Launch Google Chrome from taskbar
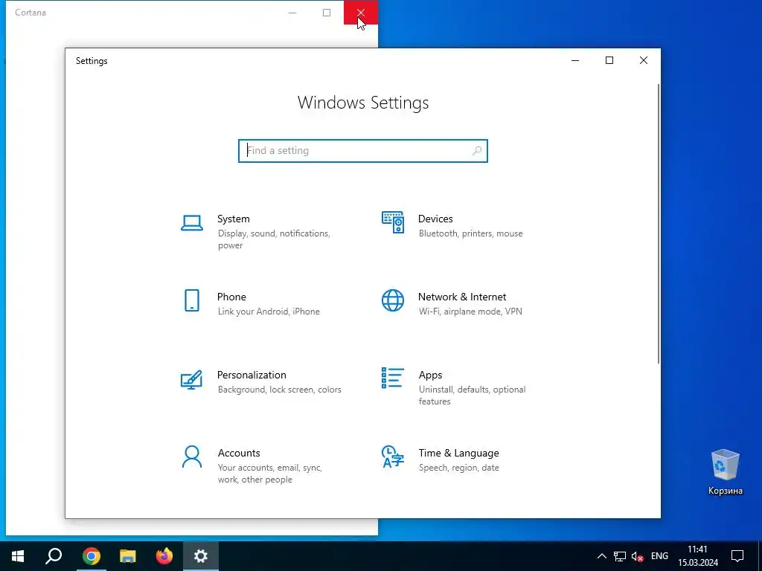 point(92,556)
